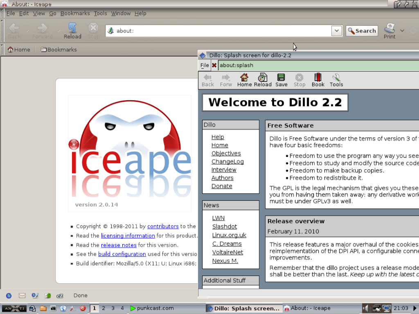Open the Dillo File menu
Image resolution: width=419 pixels, height=314 pixels.
(x=205, y=65)
